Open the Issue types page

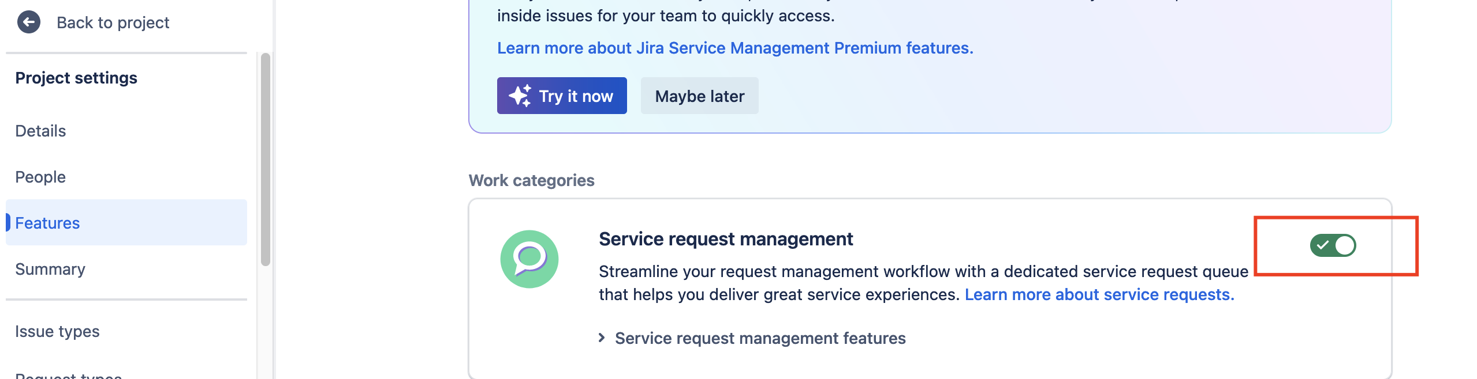click(x=58, y=331)
